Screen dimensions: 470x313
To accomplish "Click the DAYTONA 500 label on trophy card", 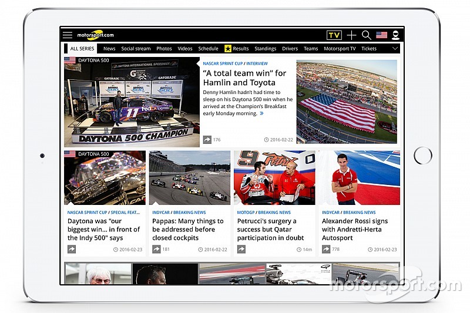I will (93, 154).
